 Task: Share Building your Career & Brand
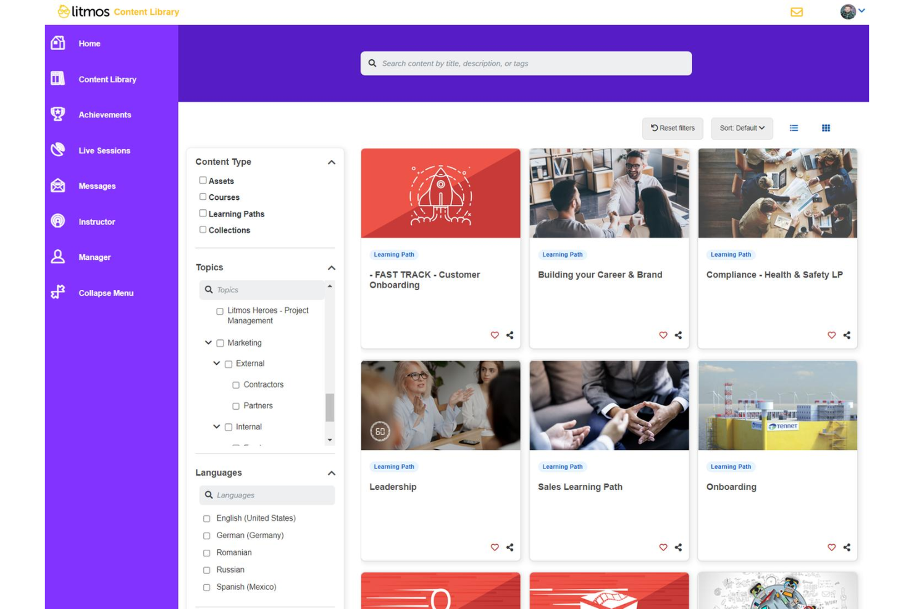point(679,335)
